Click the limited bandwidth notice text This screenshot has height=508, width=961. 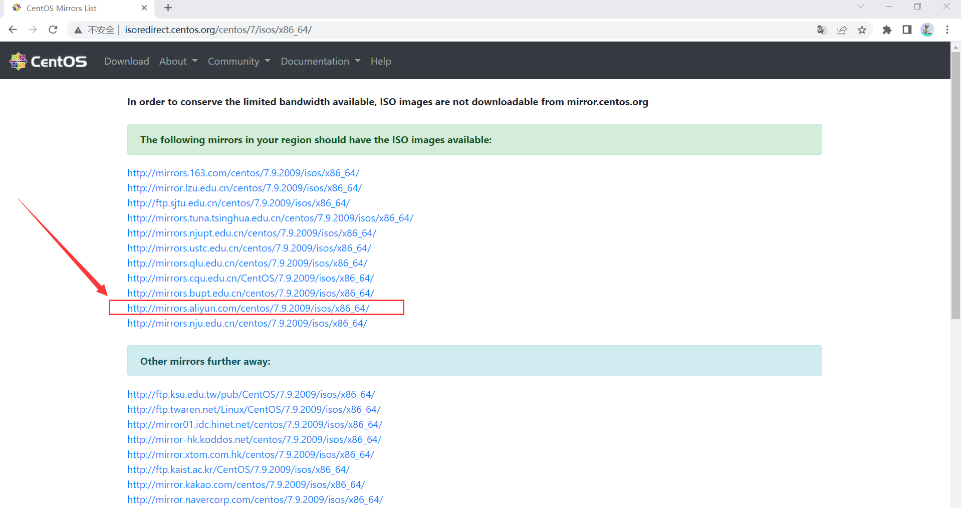[388, 102]
